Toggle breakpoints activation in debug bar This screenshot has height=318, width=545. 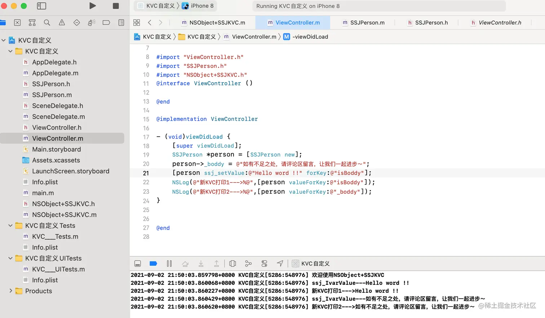153,264
